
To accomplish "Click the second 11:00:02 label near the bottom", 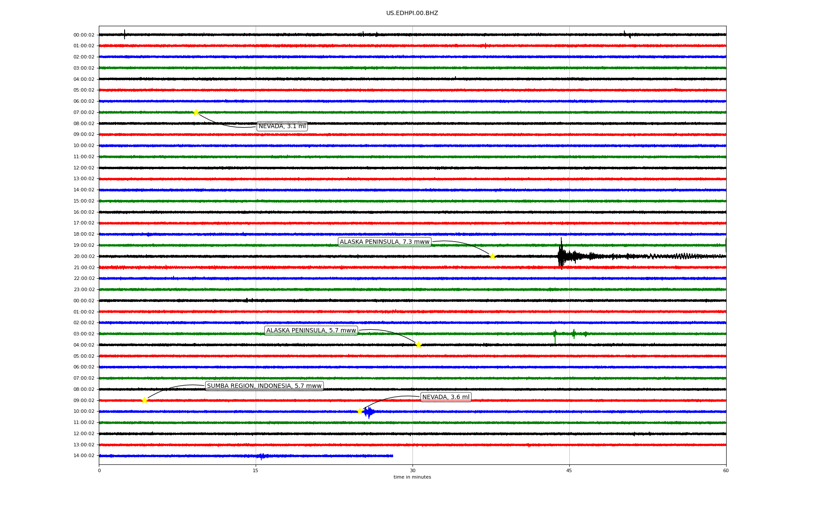I will (84, 423).
